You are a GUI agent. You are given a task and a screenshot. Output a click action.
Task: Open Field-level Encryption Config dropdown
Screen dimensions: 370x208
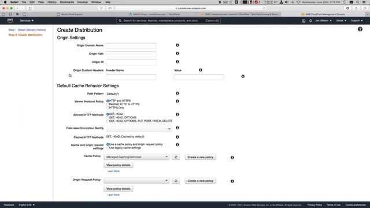[x=139, y=128]
